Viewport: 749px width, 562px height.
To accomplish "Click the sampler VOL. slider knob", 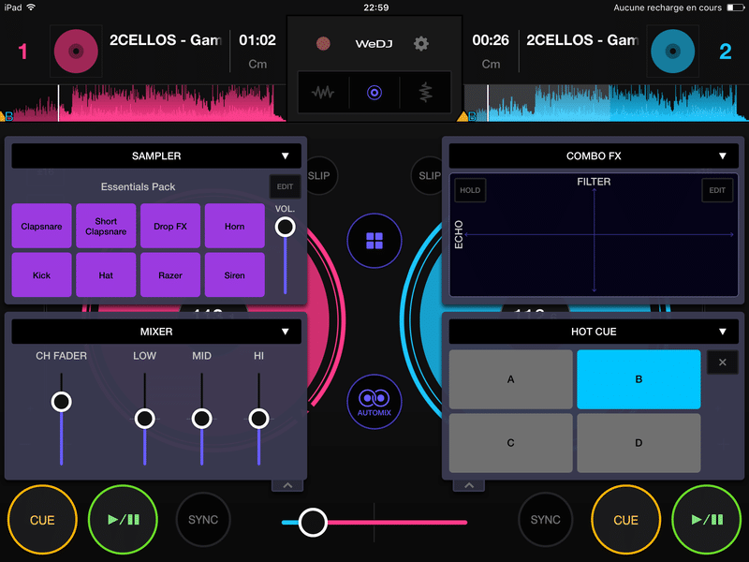I will (x=286, y=227).
